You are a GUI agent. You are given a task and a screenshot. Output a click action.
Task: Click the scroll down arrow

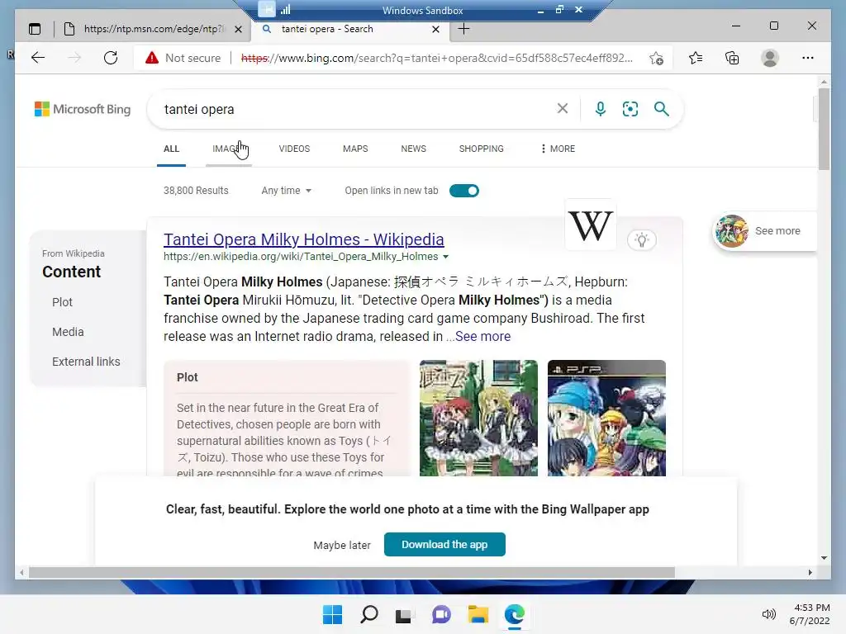824,558
